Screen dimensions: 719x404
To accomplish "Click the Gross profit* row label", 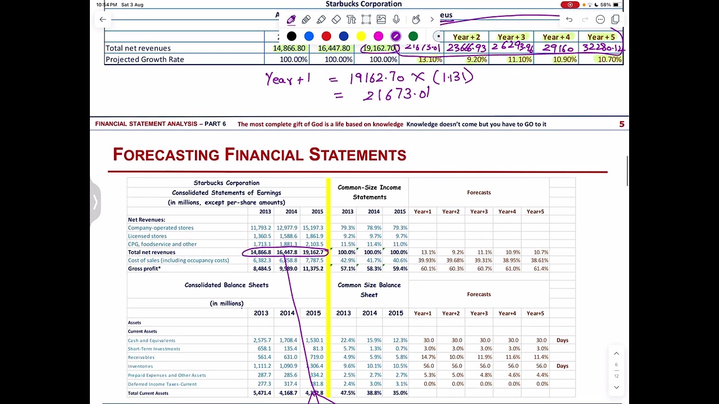I will (144, 269).
